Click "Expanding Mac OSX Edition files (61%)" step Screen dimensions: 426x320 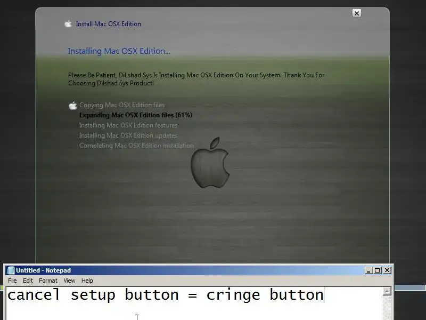coord(136,115)
